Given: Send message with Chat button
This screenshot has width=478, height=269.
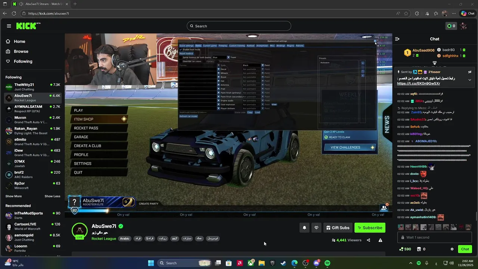Looking at the screenshot, I should [x=465, y=249].
